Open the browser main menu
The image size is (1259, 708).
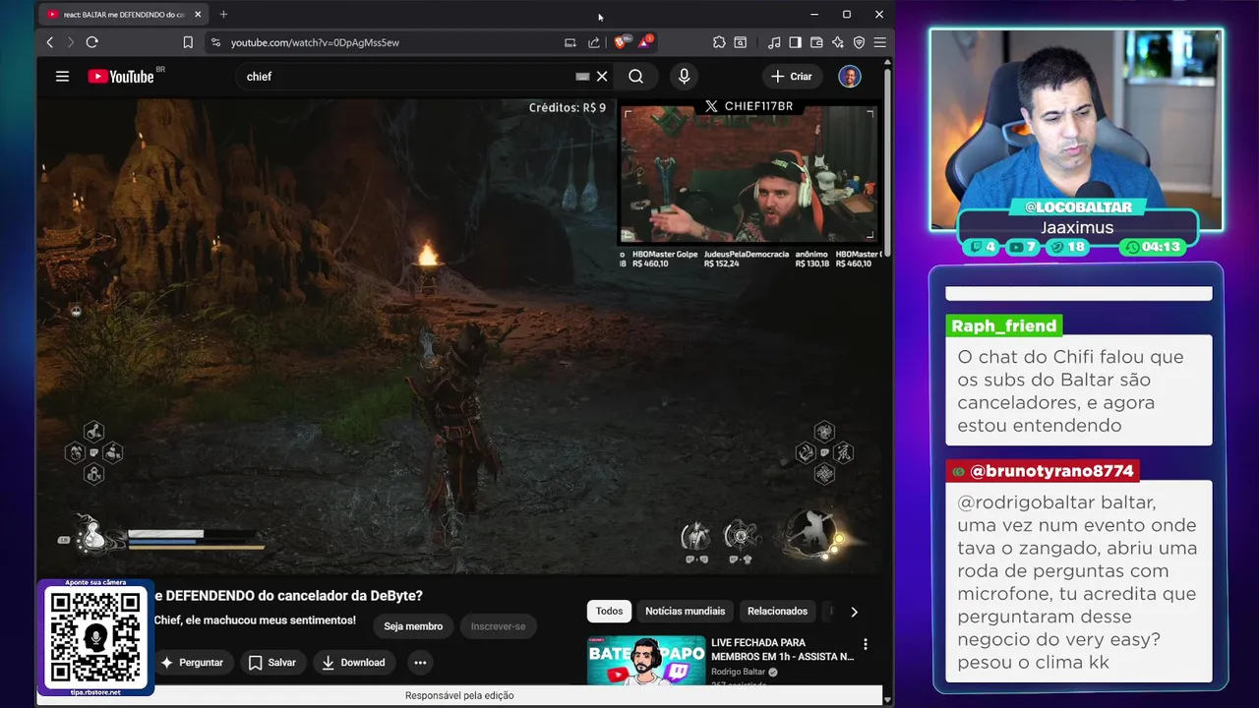click(880, 42)
